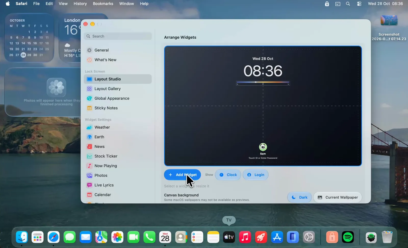Click the day progress bar under clock
The height and width of the screenshot is (248, 408).
coord(263,83)
